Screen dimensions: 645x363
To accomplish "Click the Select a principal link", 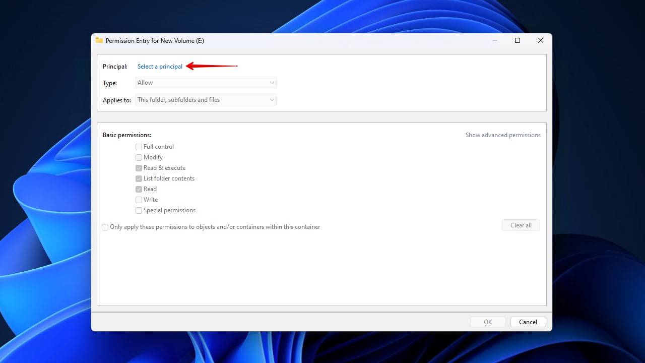I will pyautogui.click(x=160, y=67).
